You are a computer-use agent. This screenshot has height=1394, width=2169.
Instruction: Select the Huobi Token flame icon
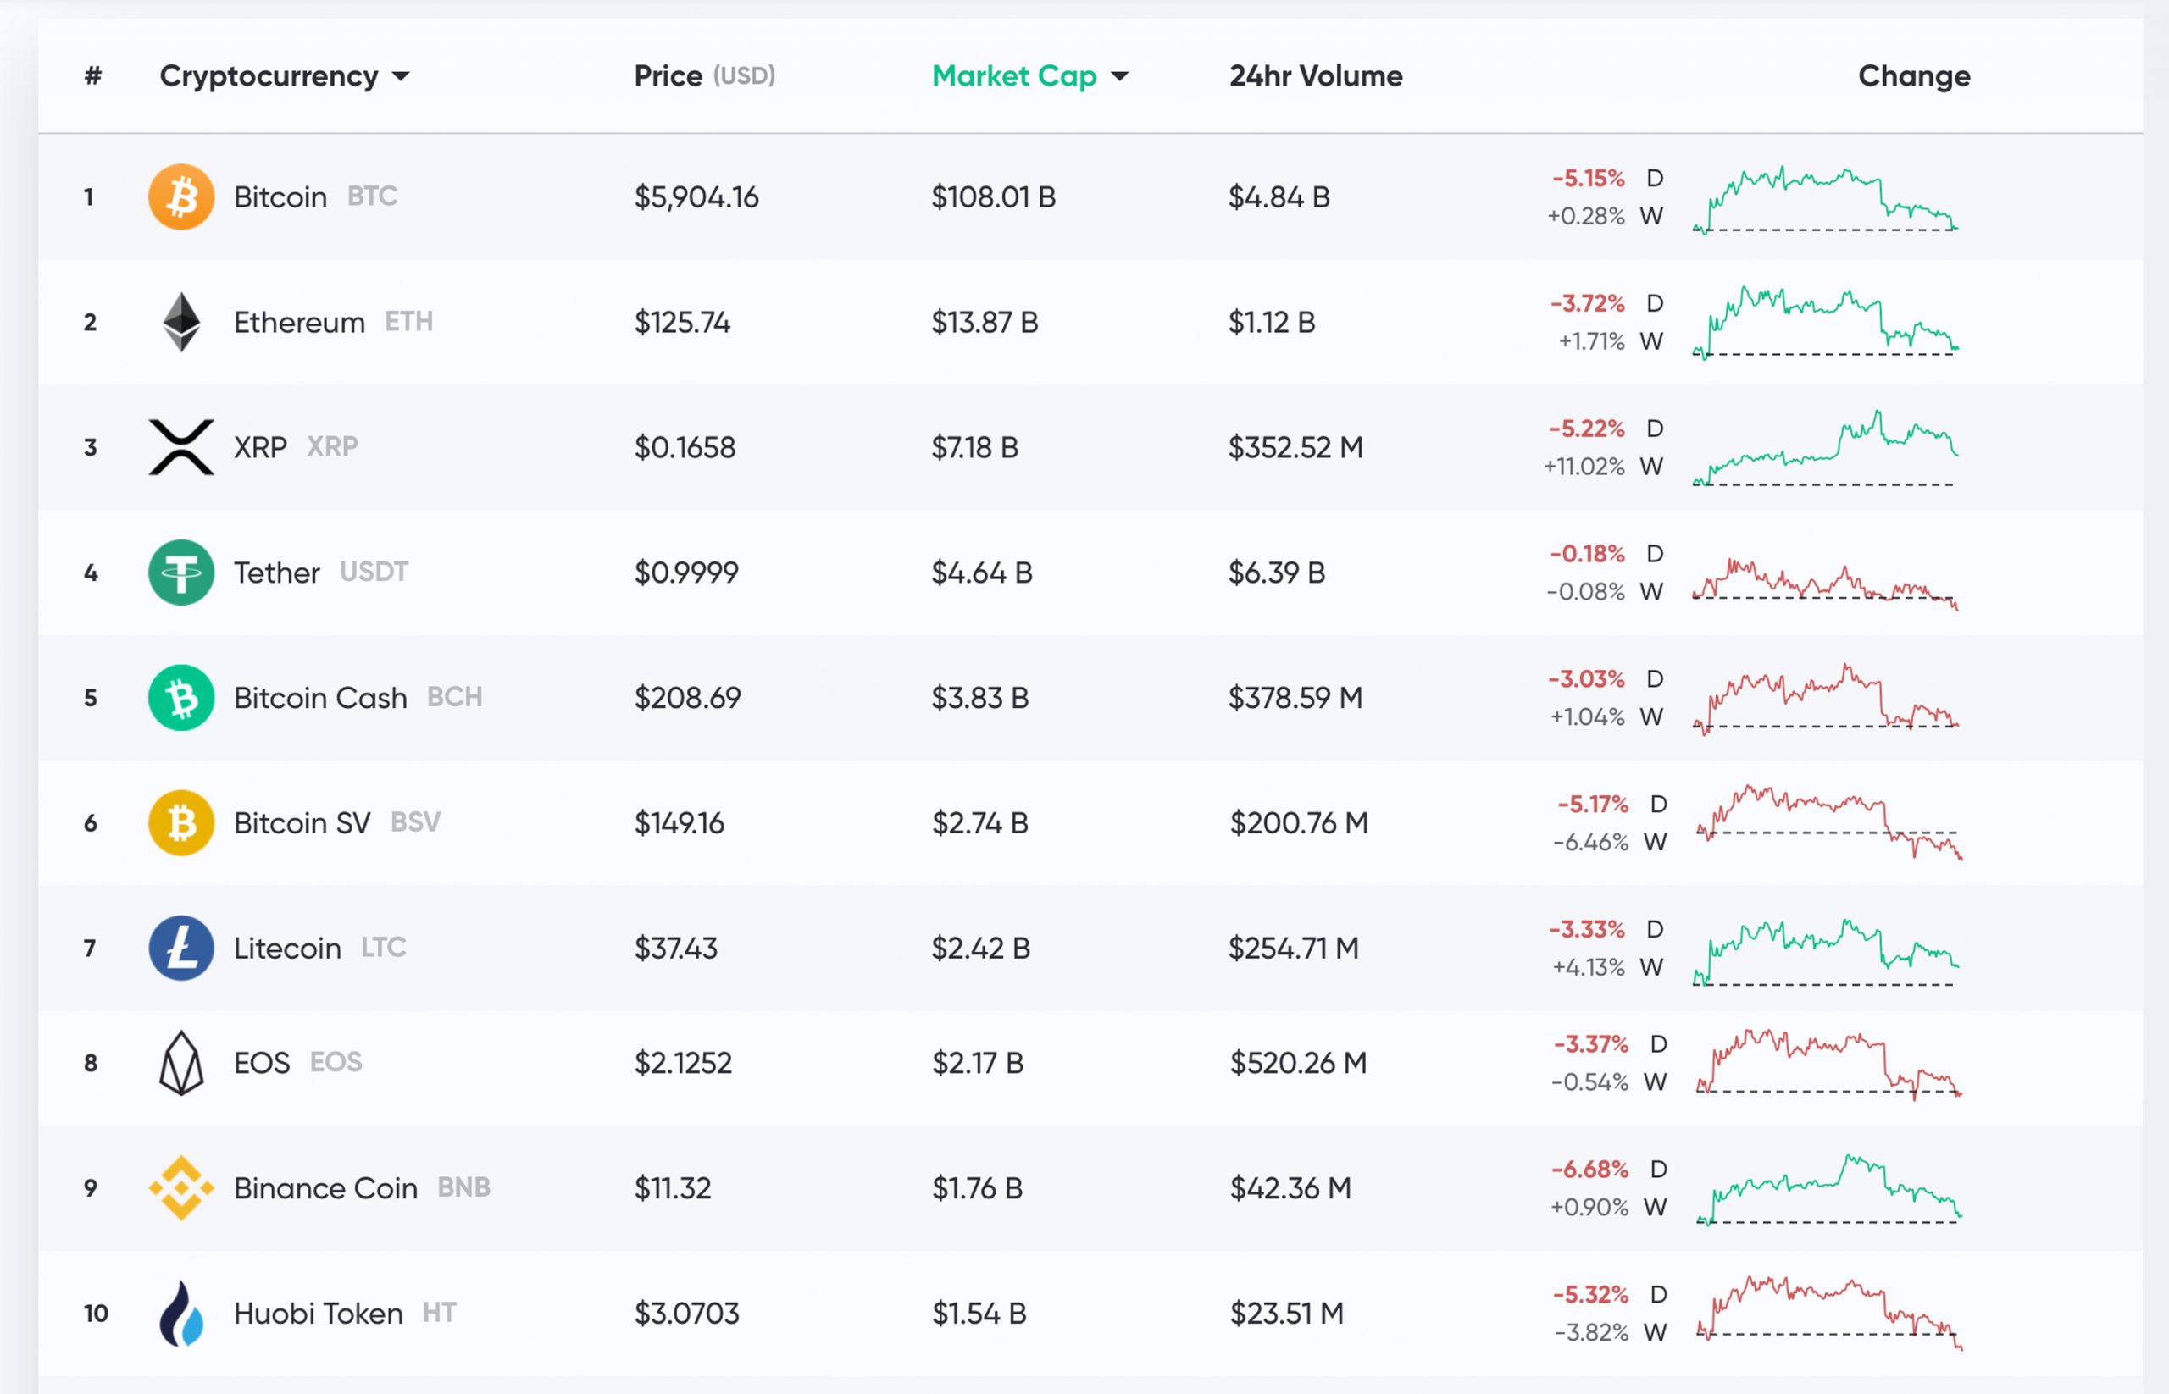[x=180, y=1313]
